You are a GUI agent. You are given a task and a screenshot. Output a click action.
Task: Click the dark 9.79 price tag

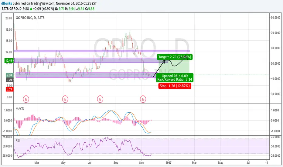coord(9,80)
